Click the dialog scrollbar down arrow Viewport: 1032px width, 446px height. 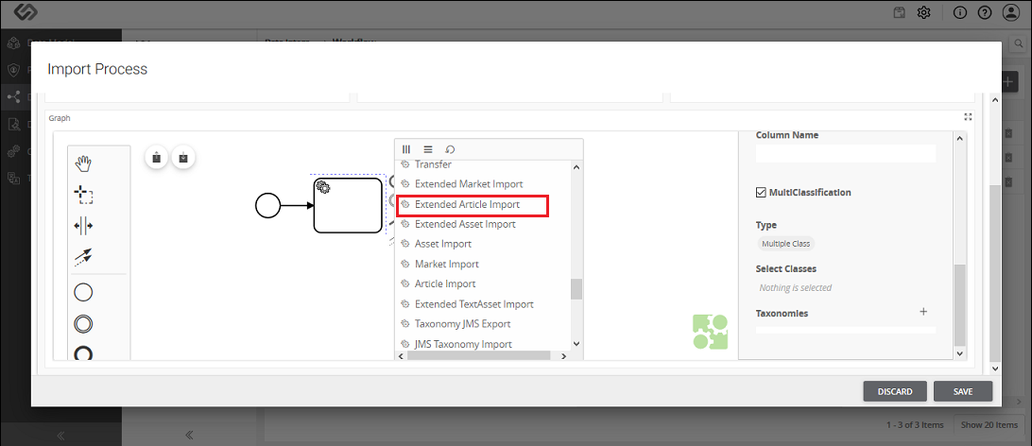tap(994, 369)
